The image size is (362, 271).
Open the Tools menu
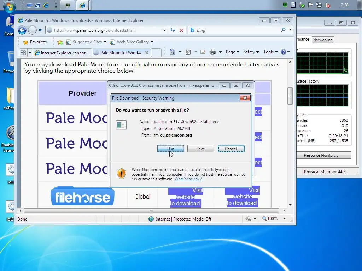270,52
